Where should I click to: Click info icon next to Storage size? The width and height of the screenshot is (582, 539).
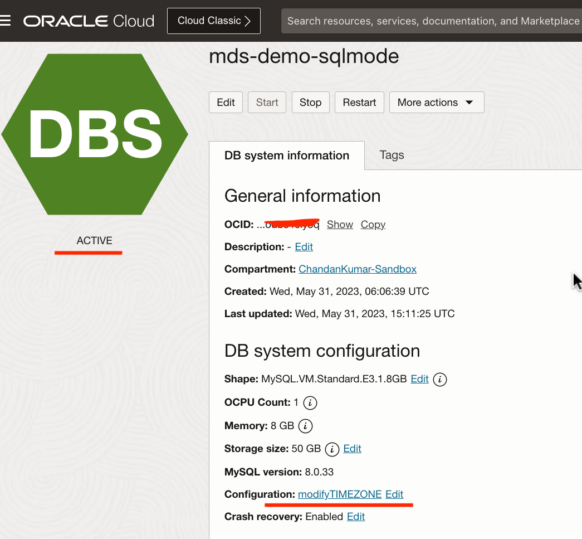(332, 449)
